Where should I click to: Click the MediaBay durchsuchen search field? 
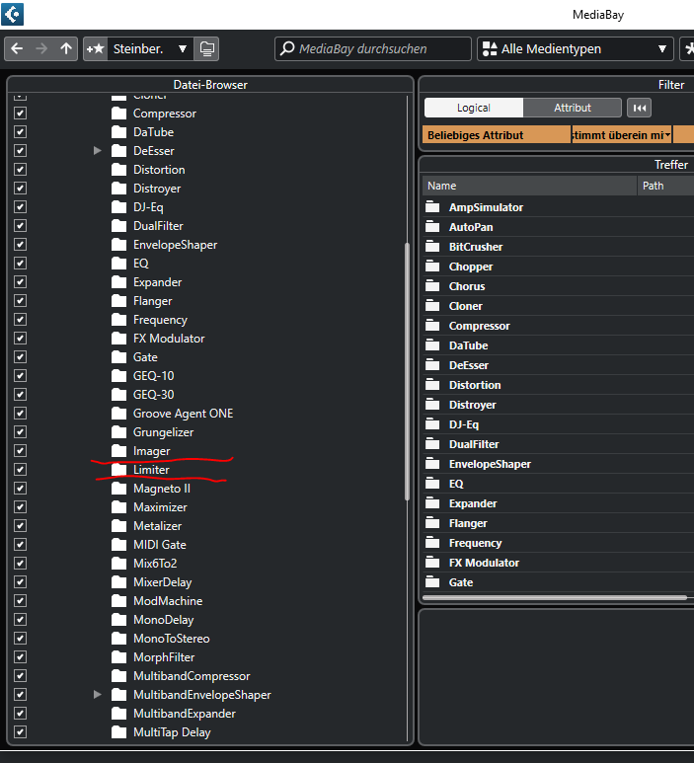point(382,48)
